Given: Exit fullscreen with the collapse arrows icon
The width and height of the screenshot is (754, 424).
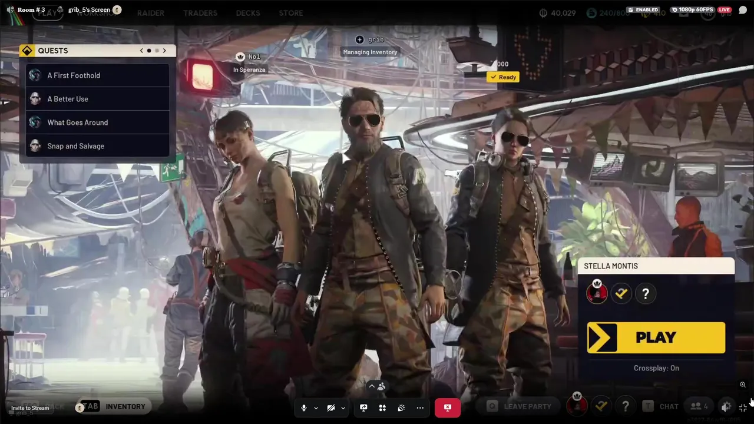Looking at the screenshot, I should tap(743, 407).
